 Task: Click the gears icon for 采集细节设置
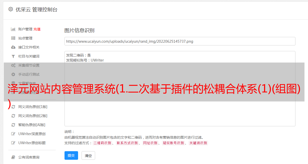(13, 65)
